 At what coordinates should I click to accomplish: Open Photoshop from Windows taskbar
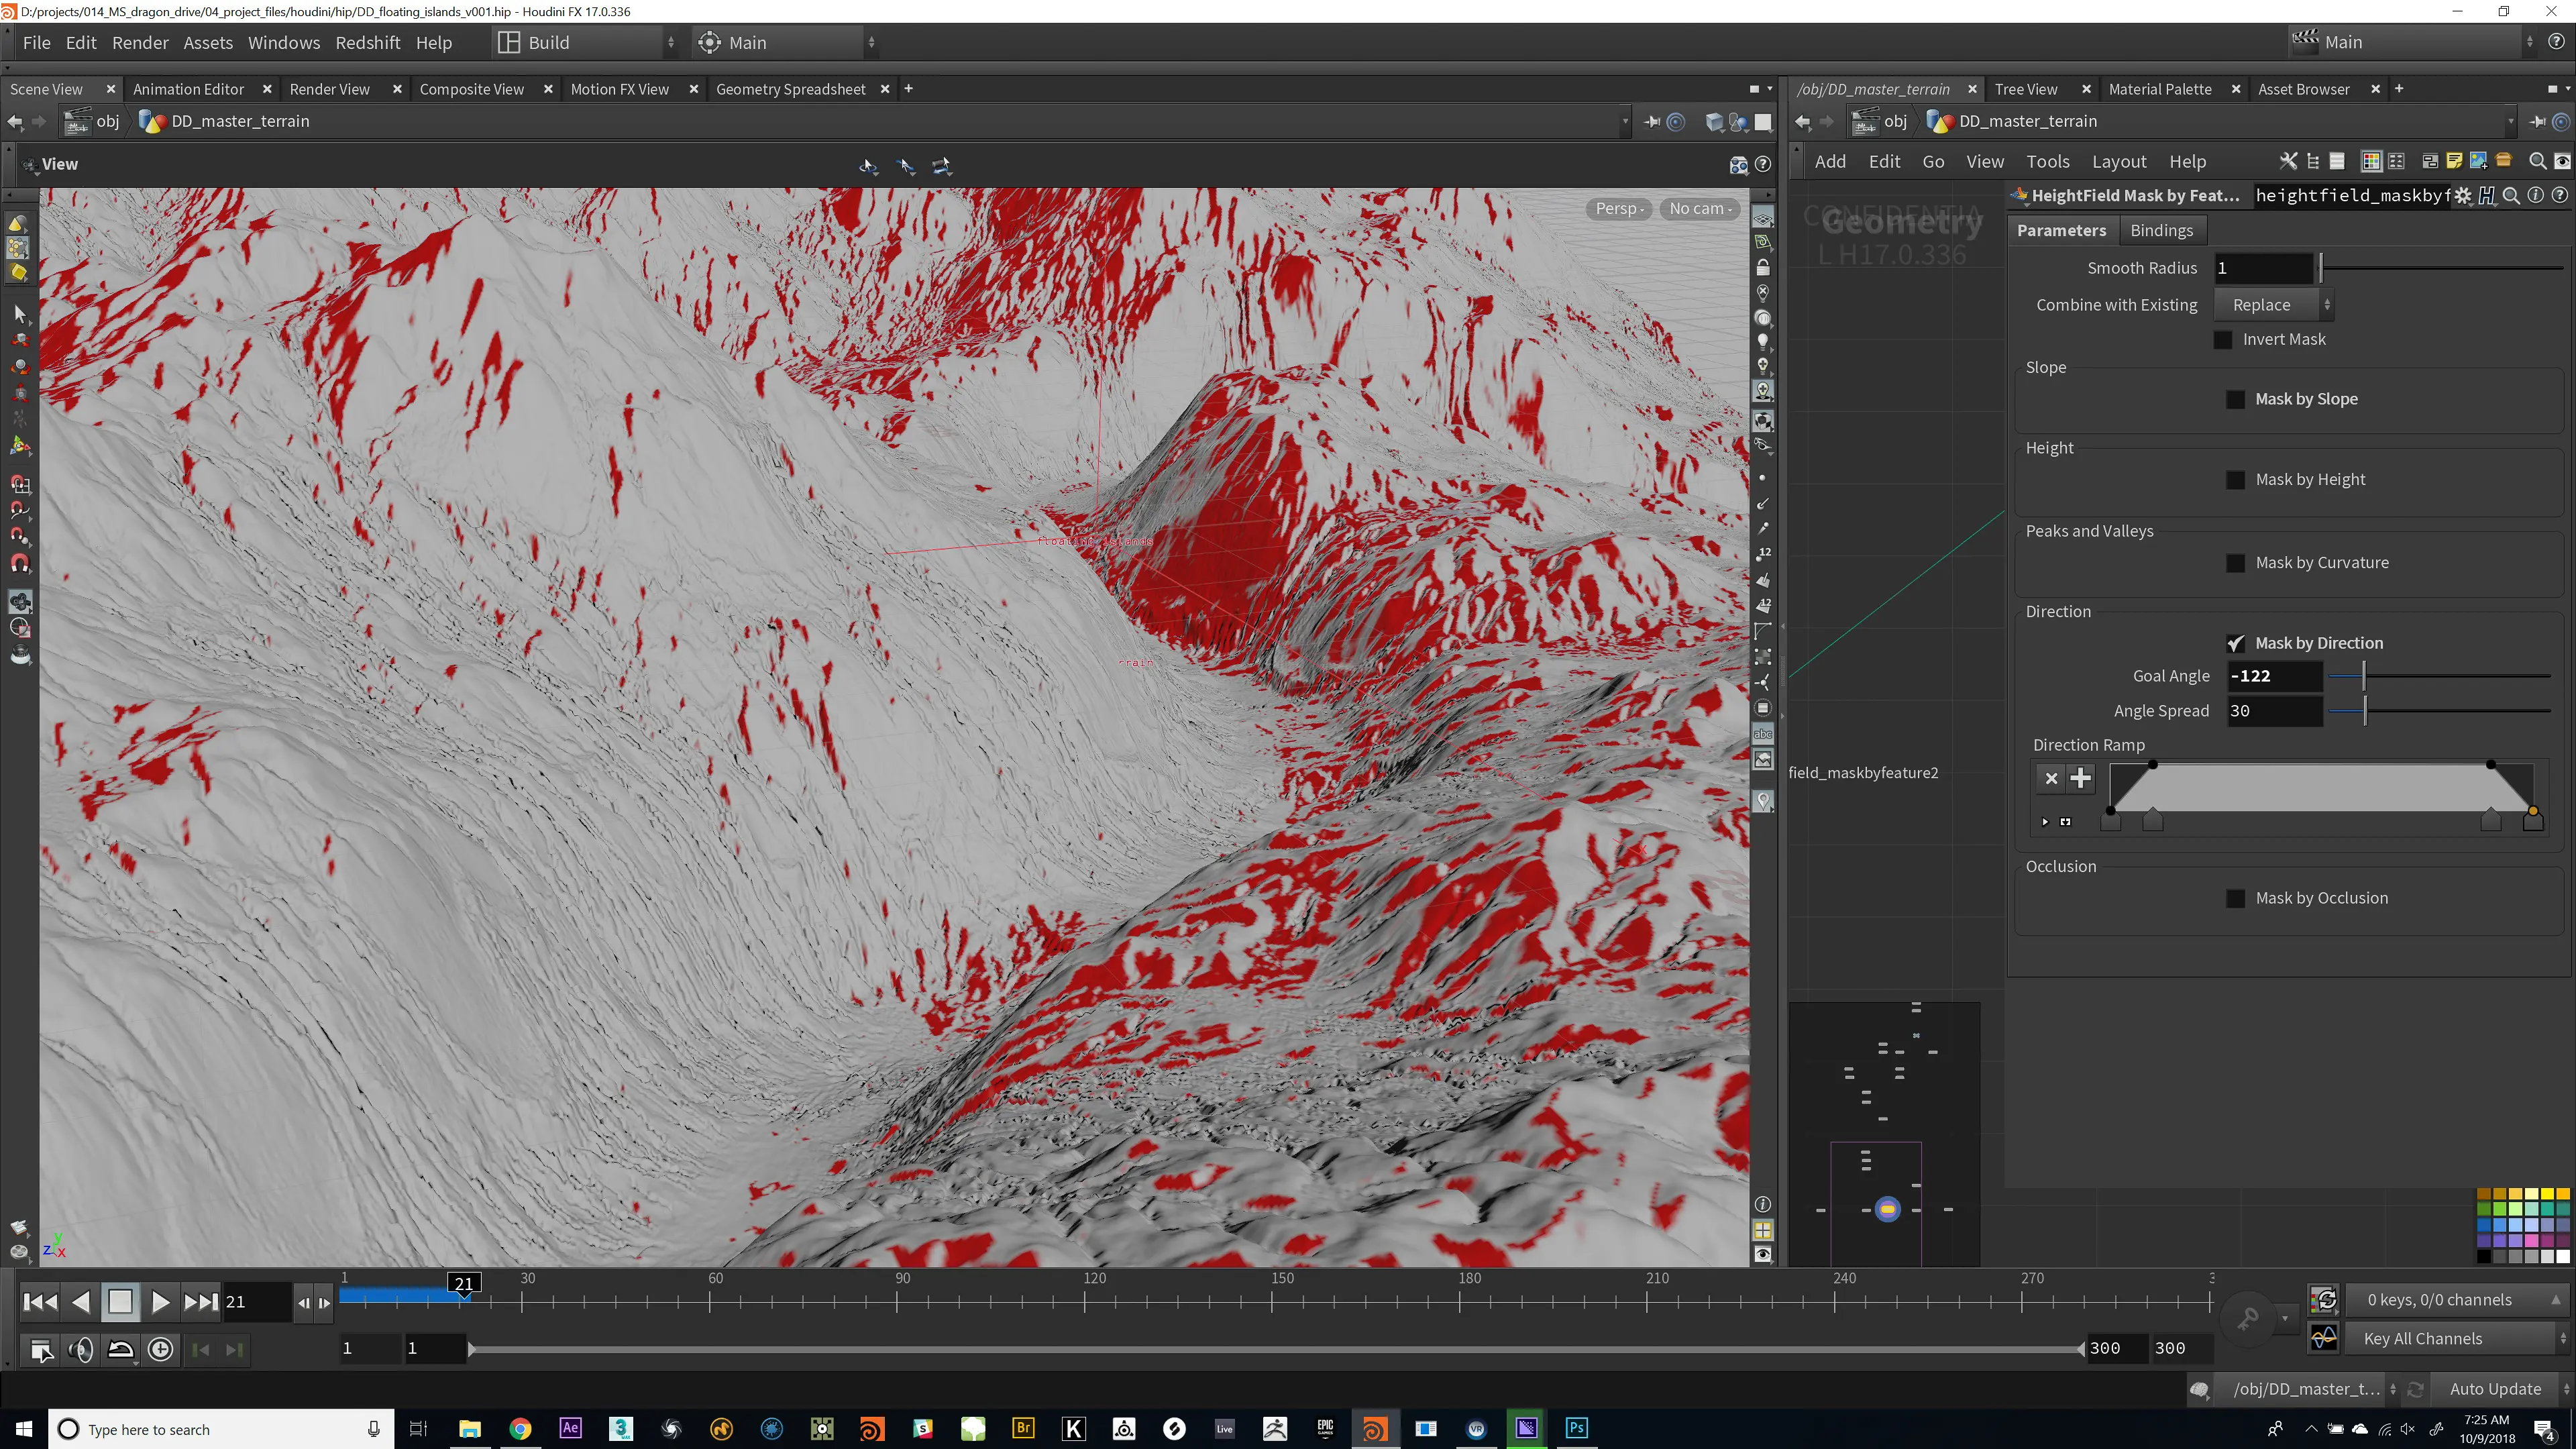click(x=1577, y=1428)
